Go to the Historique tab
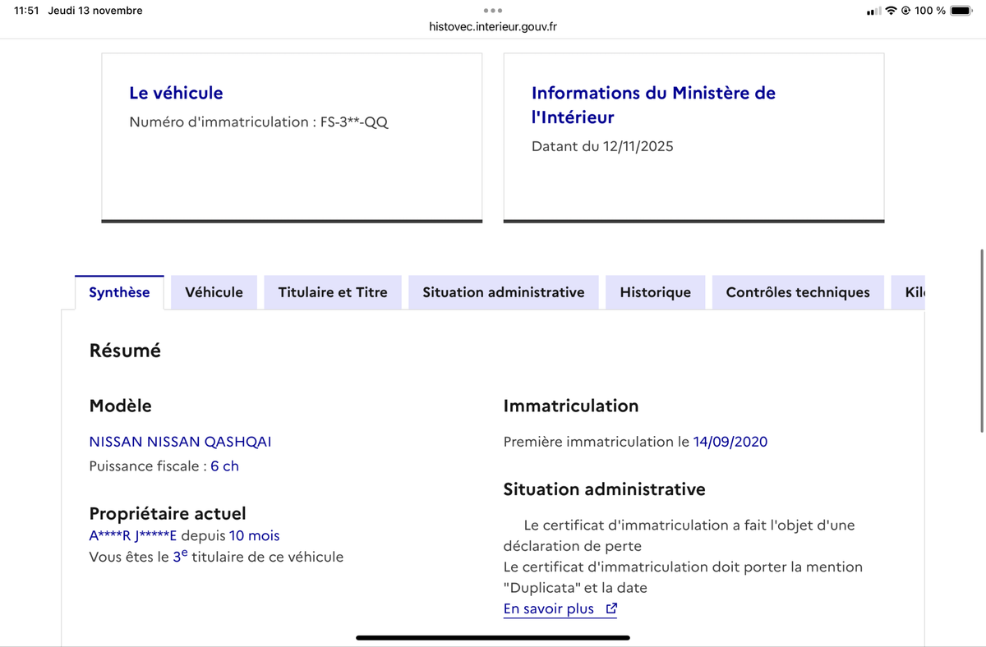Viewport: 986px width, 647px height. pos(655,292)
